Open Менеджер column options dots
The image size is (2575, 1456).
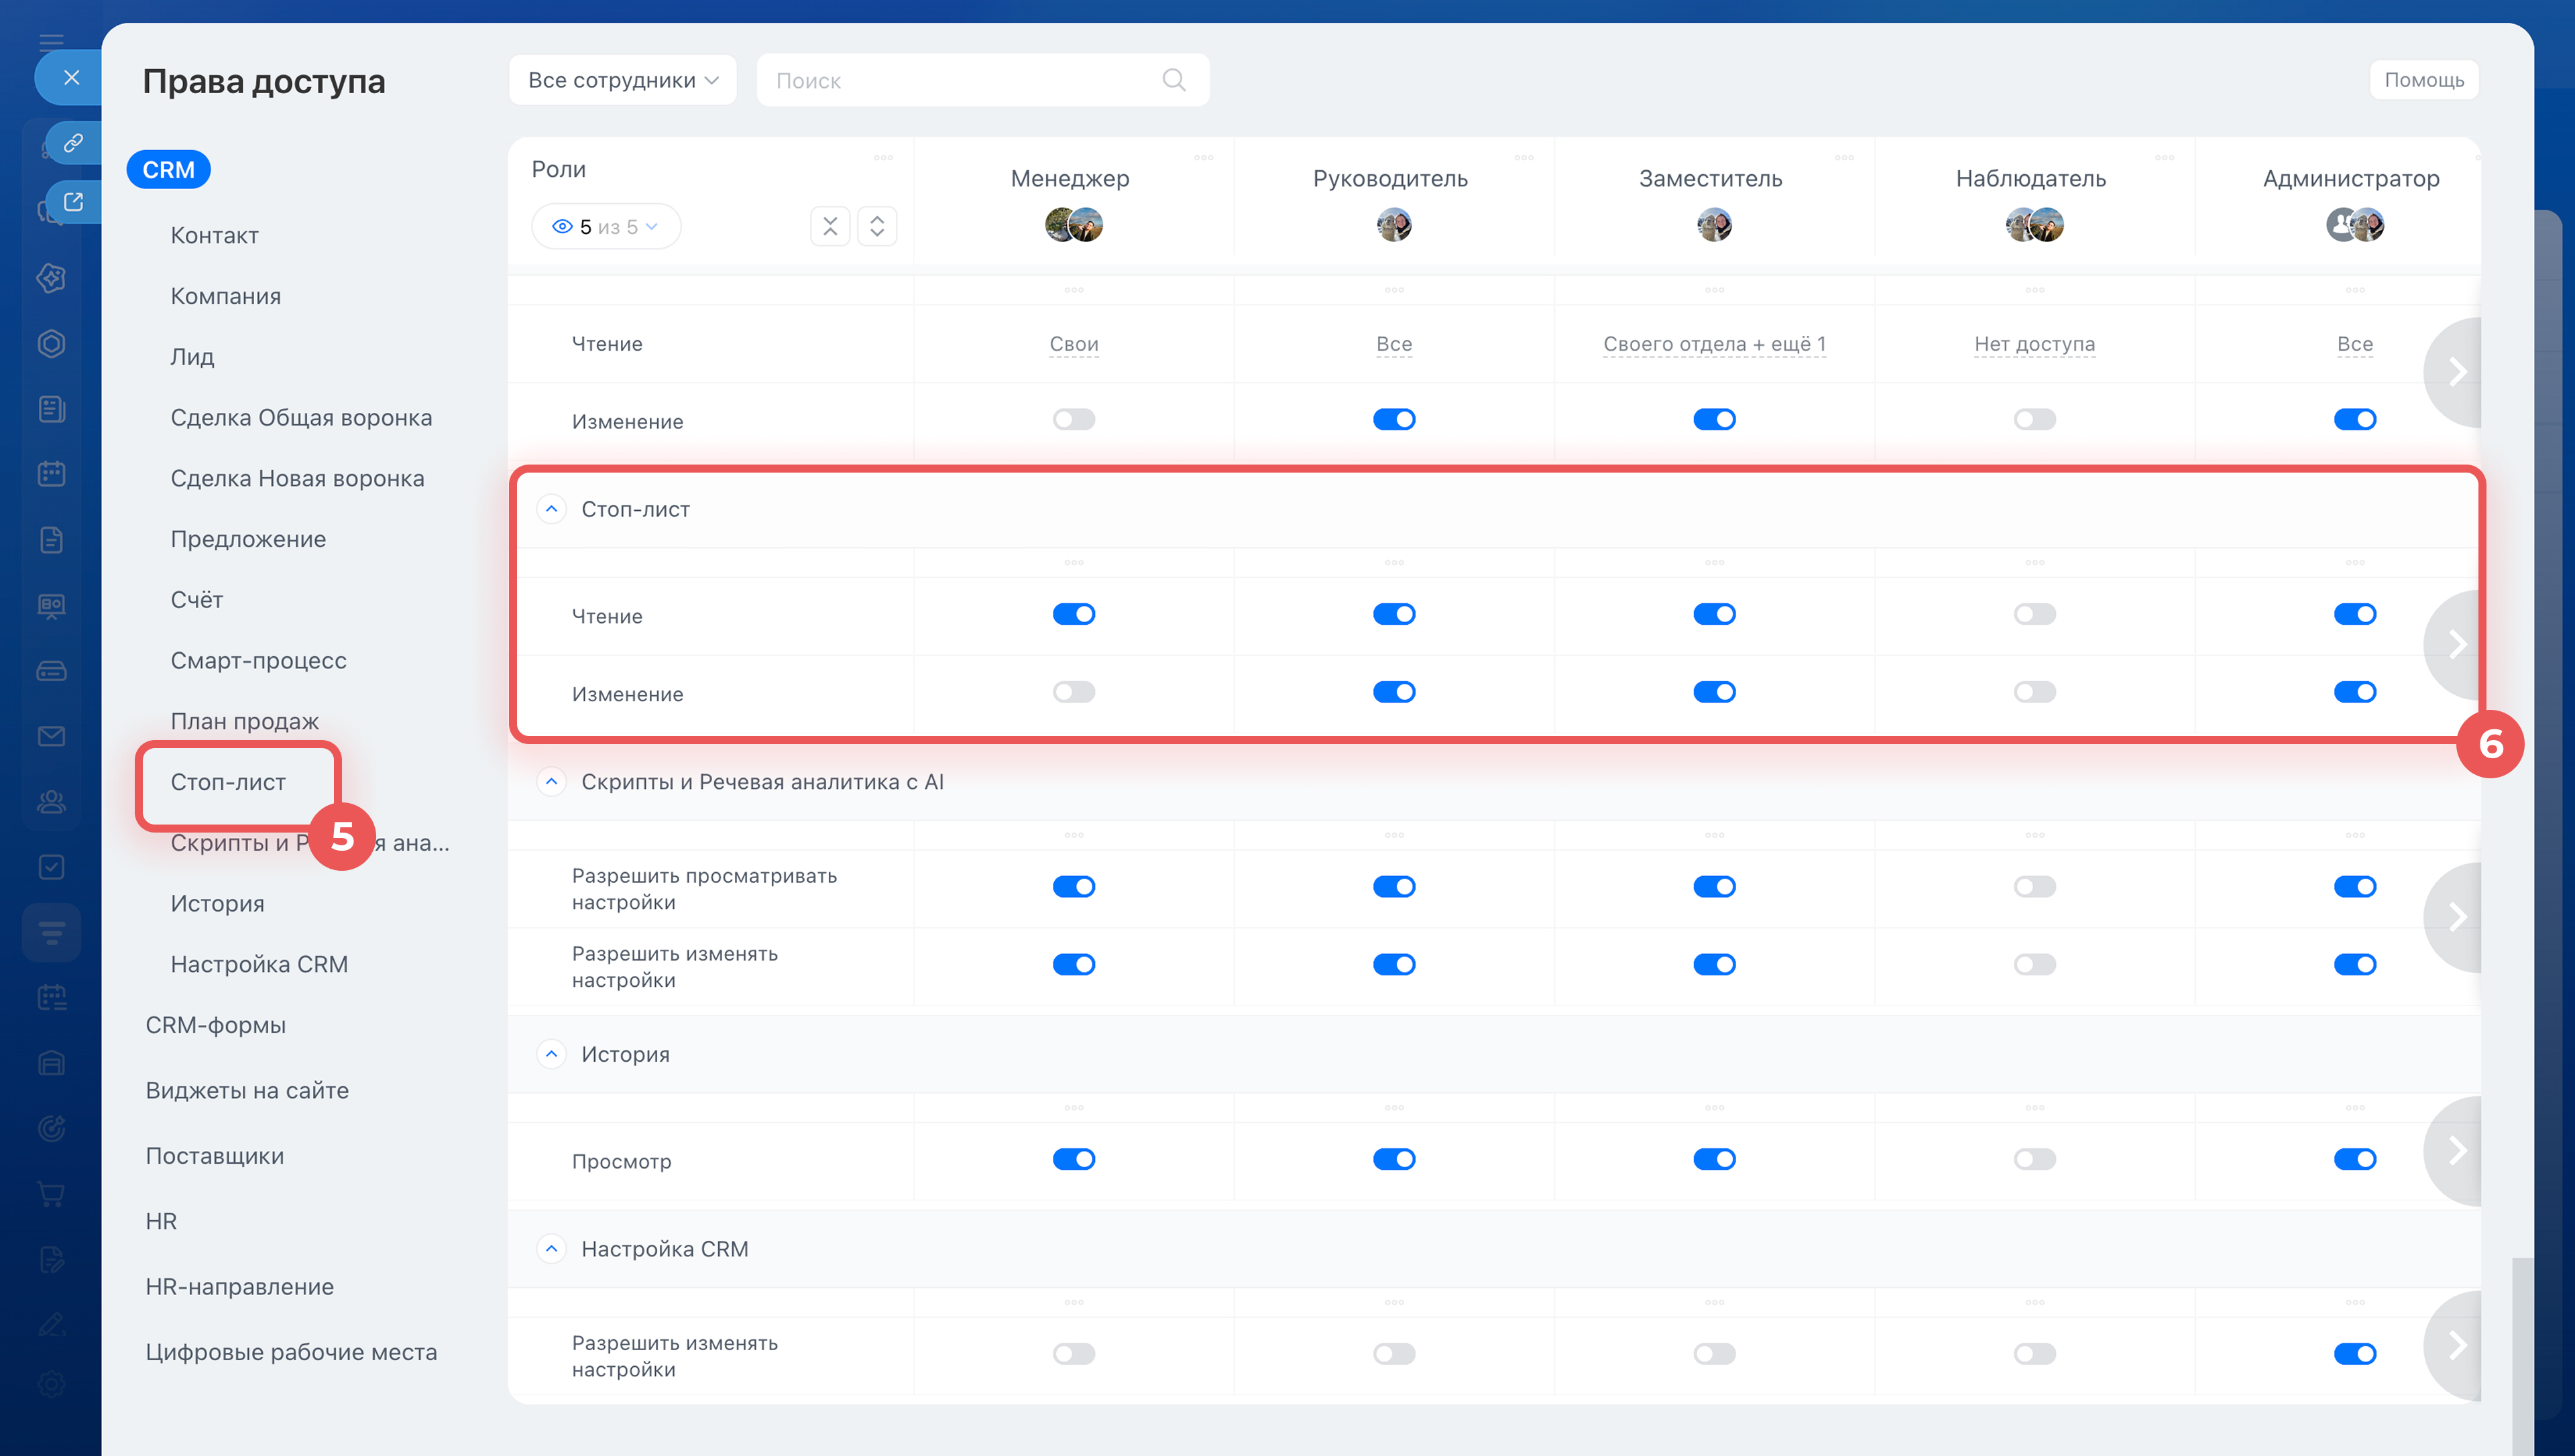[1204, 157]
